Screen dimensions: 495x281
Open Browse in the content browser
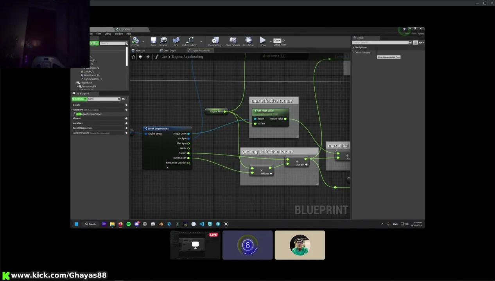163,41
